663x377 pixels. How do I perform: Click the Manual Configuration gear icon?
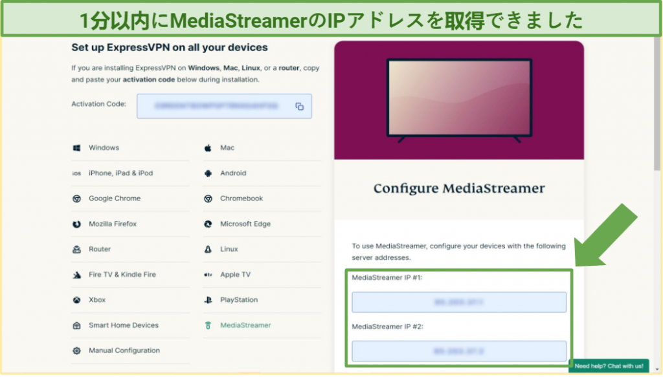[76, 351]
